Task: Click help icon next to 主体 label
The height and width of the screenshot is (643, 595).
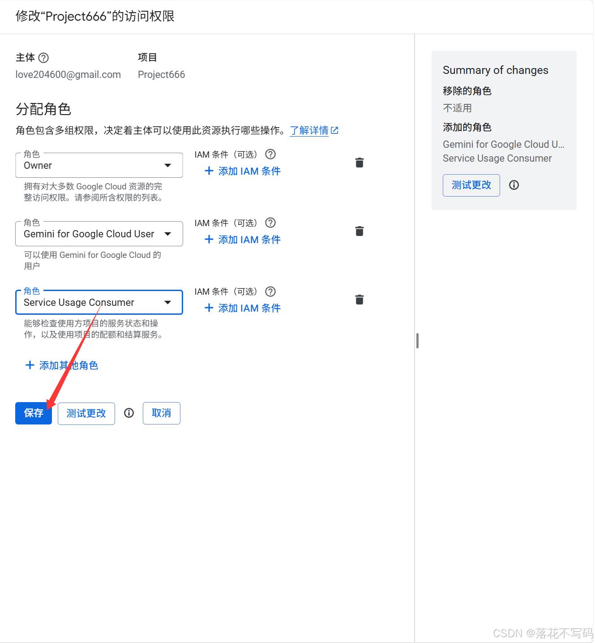Action: coord(43,58)
